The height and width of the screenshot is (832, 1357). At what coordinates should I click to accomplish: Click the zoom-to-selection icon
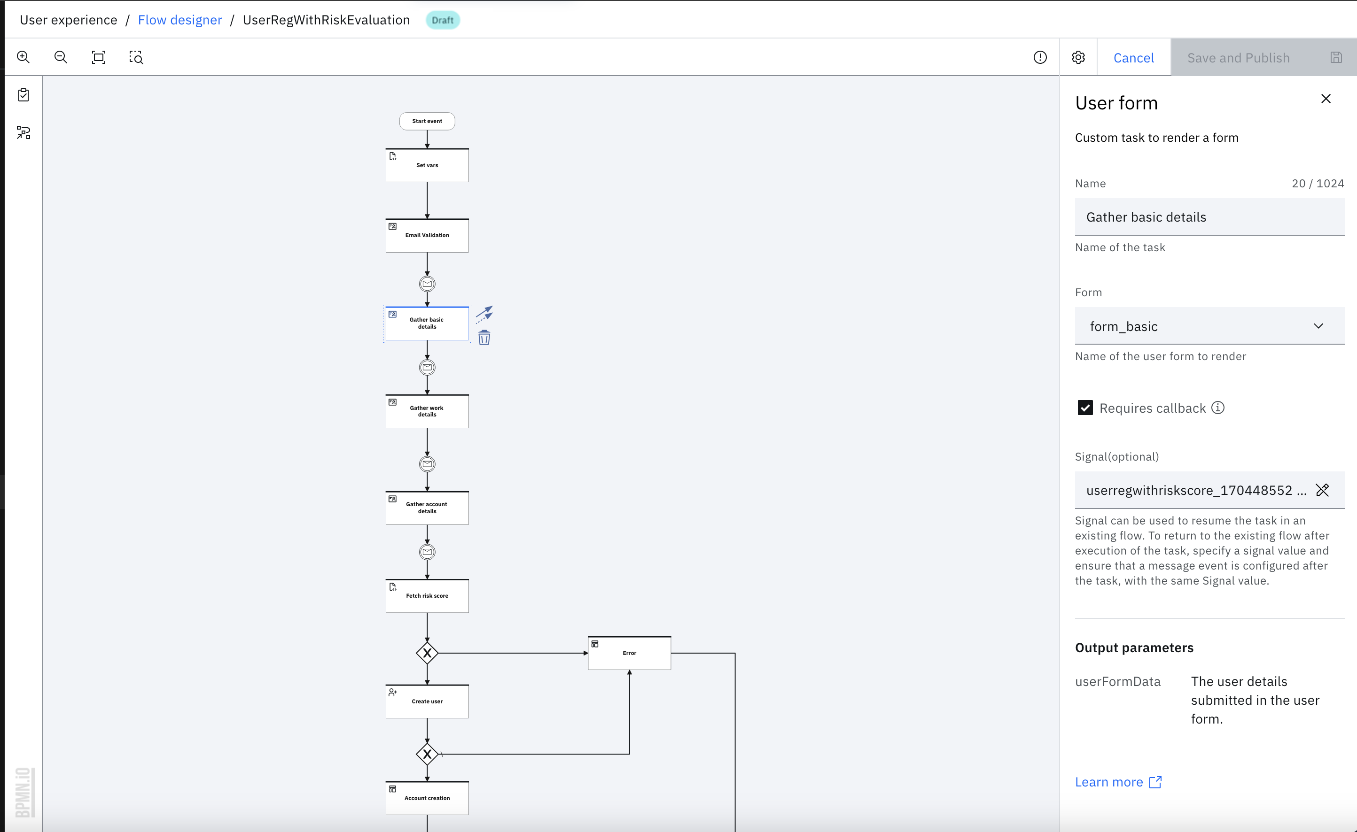136,57
